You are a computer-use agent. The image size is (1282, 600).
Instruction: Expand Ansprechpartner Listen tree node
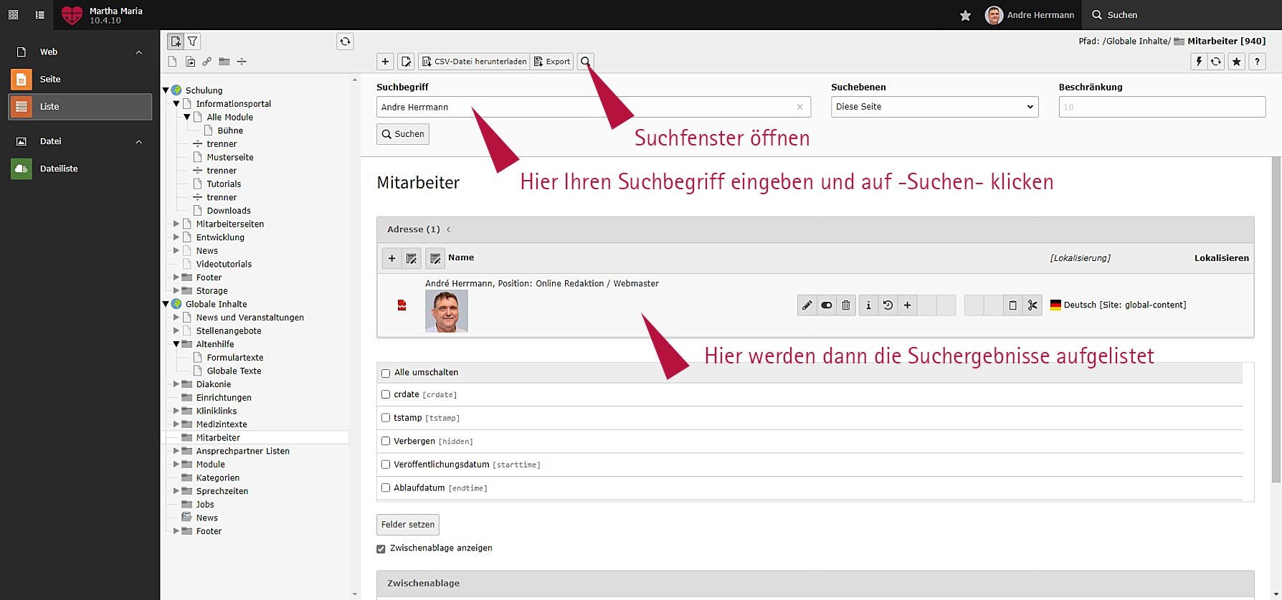176,451
